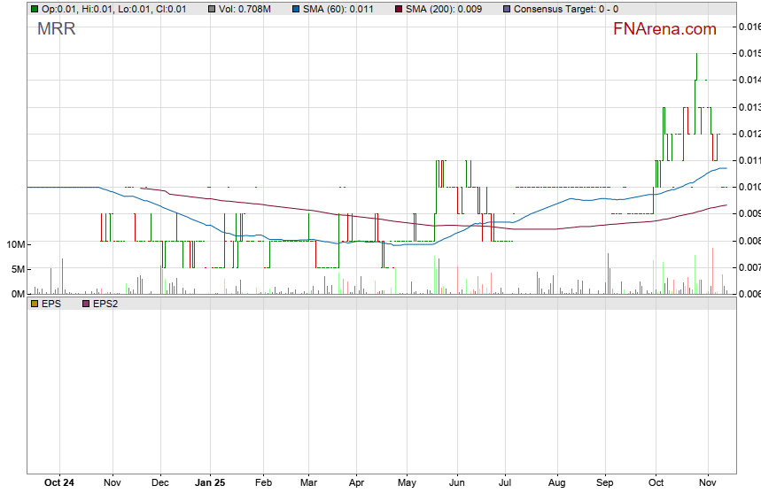Viewport: 761px width, 501px height.
Task: Select the Vol: 0.708M legend text
Action: click(x=245, y=9)
